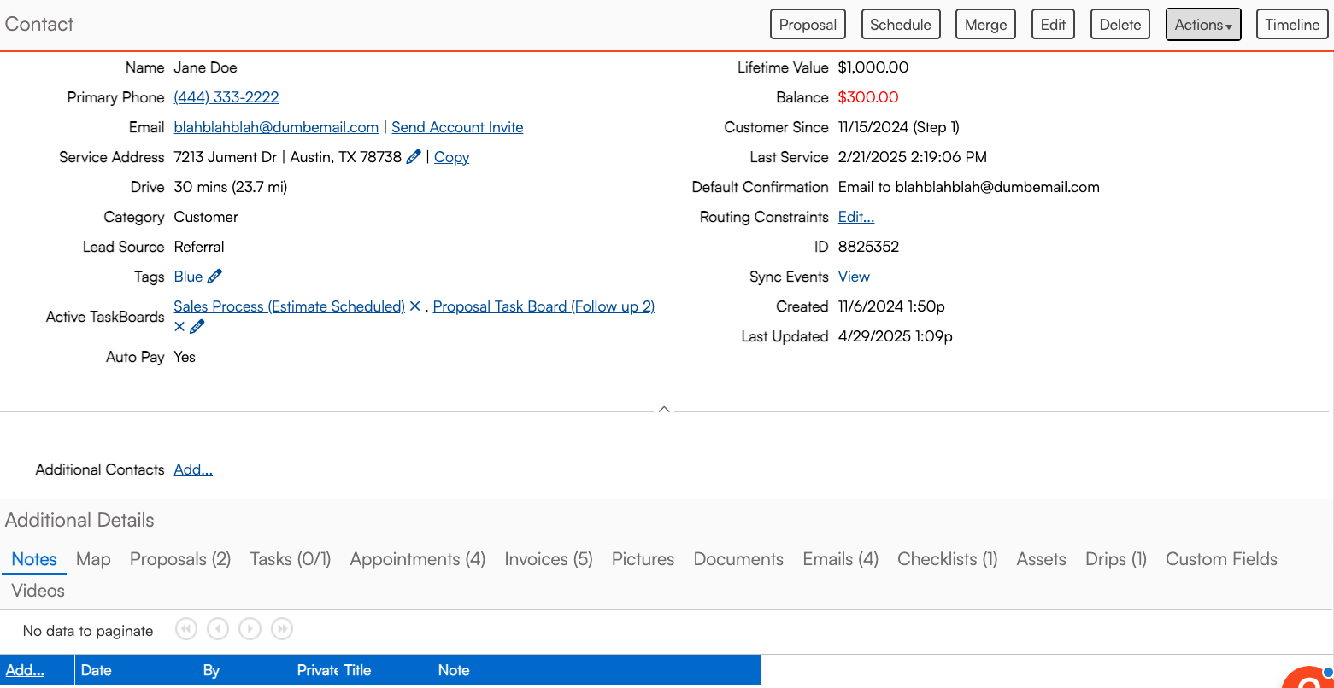Click the pencil icon beside Blue tag
This screenshot has width=1334, height=688.
(x=214, y=276)
